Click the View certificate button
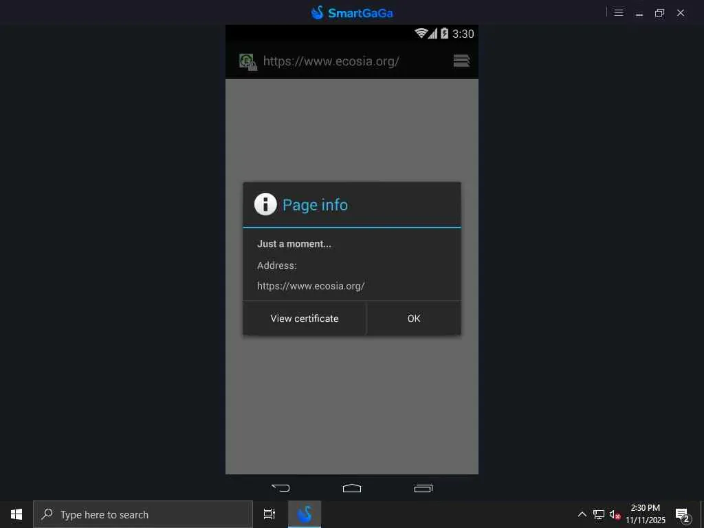 tap(305, 318)
